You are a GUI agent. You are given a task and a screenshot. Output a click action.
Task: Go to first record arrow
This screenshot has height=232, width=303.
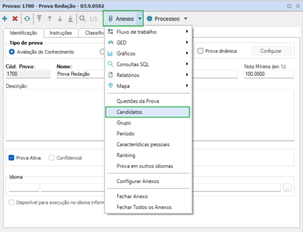click(39, 18)
